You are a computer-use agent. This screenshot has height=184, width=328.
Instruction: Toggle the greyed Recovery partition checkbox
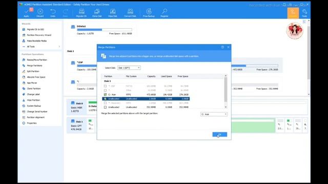pos(105,103)
